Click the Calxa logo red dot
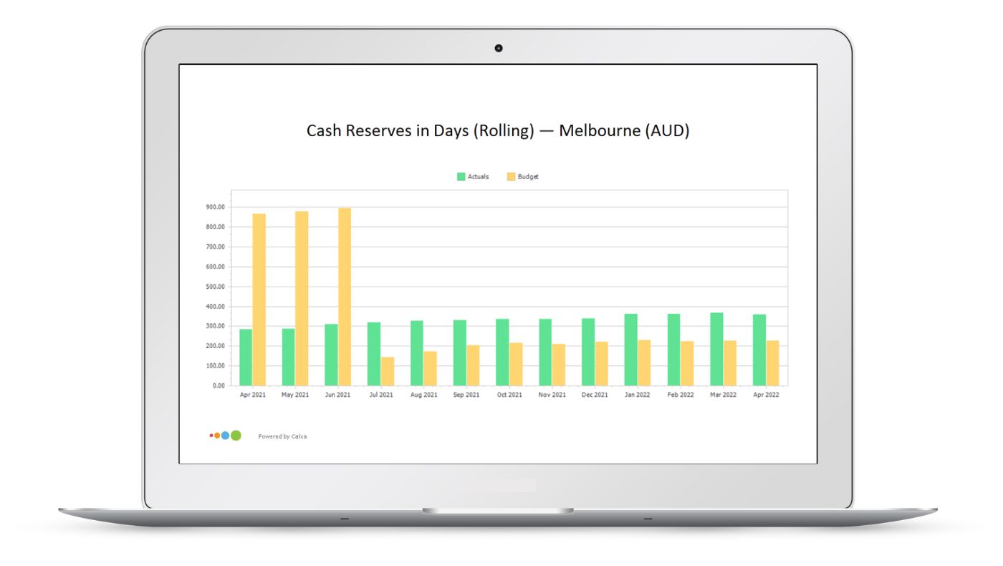Image resolution: width=1003 pixels, height=566 pixels. click(x=211, y=435)
